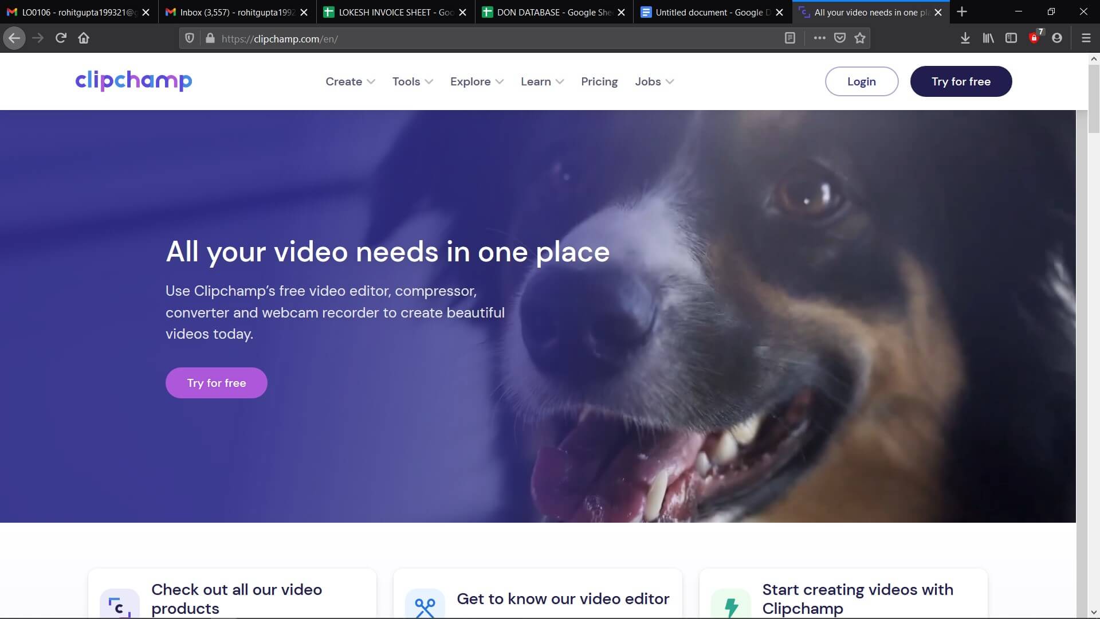1100x619 pixels.
Task: Expand the Explore dropdown menu
Action: click(477, 81)
